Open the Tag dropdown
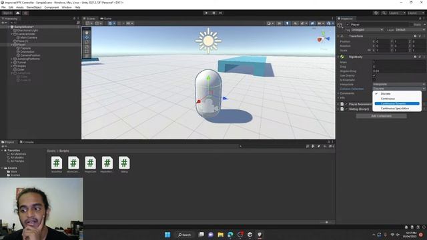 point(367,29)
